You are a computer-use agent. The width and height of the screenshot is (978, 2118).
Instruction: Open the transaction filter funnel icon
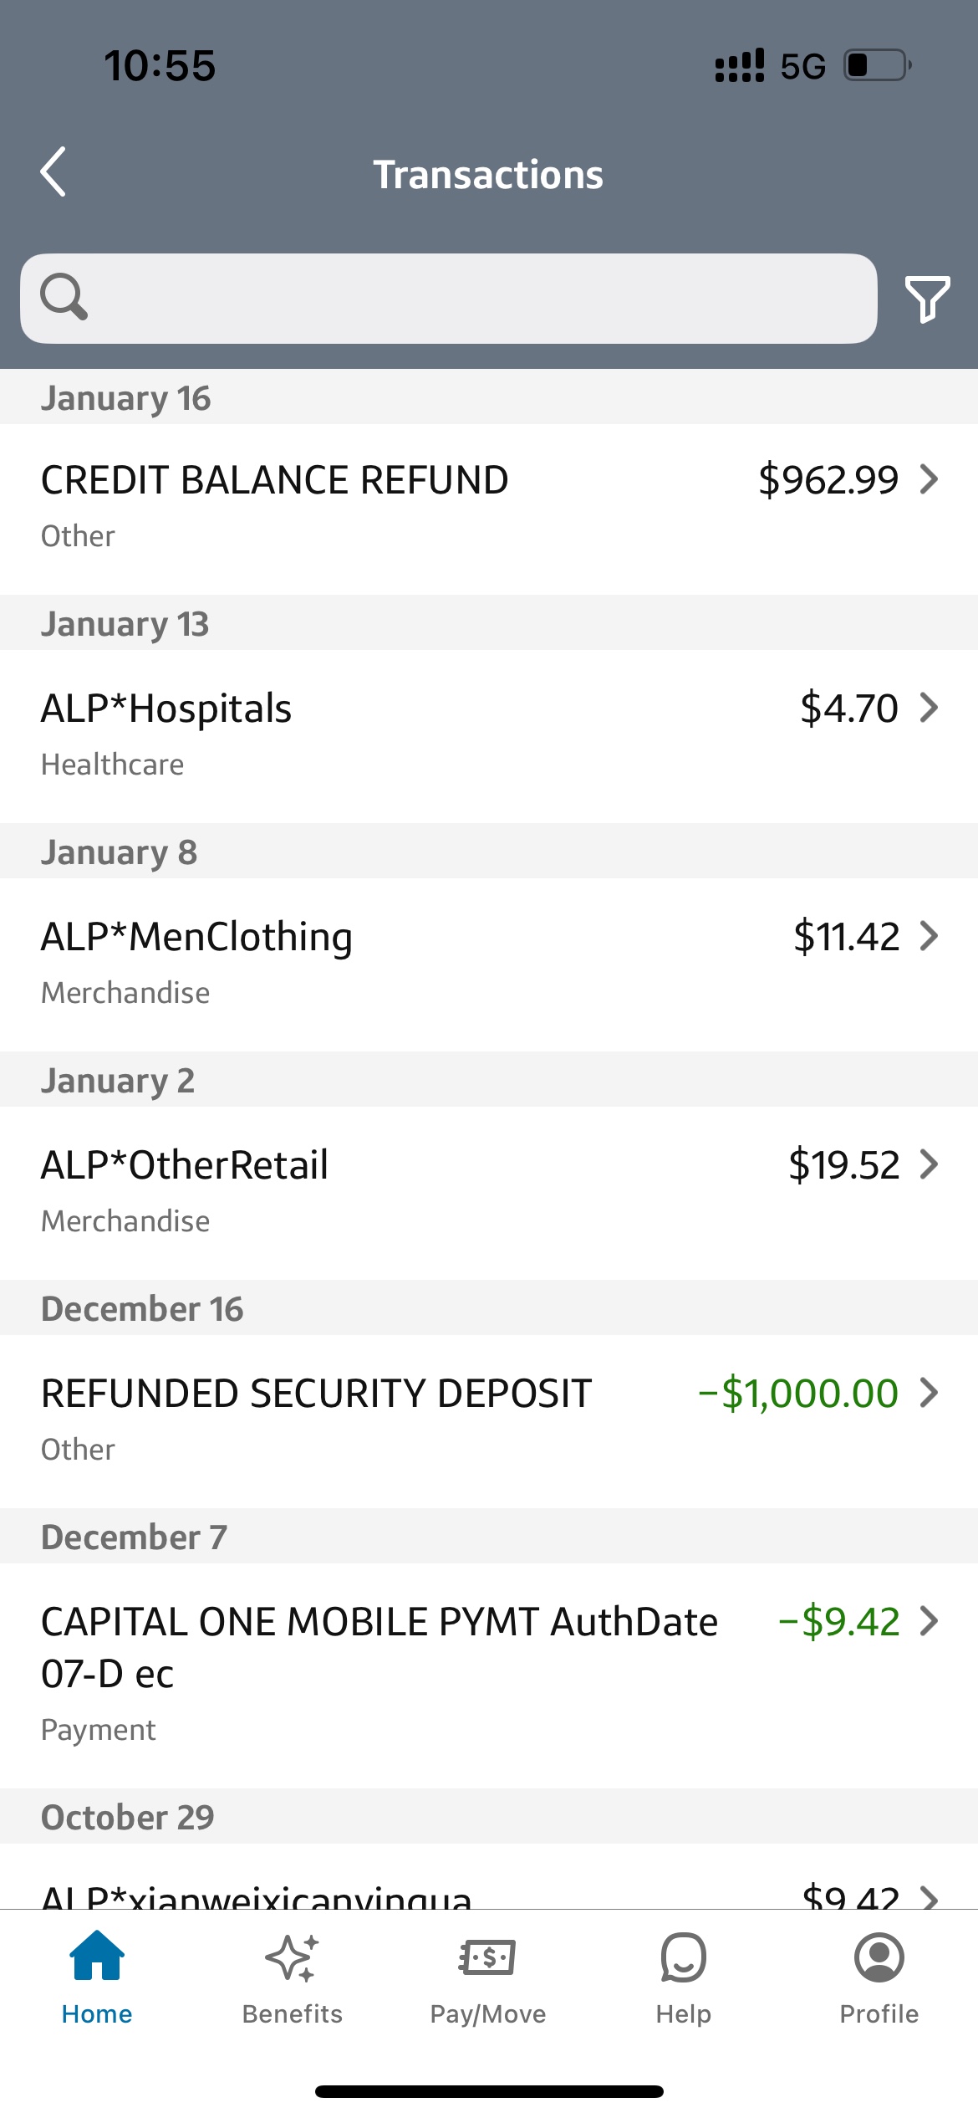(x=927, y=299)
